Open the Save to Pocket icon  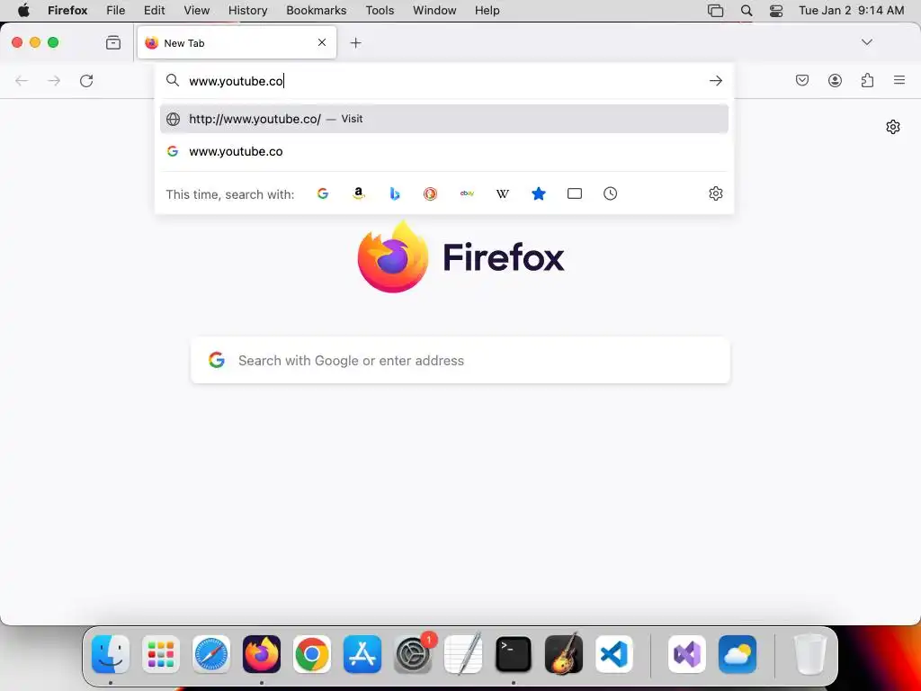[802, 80]
